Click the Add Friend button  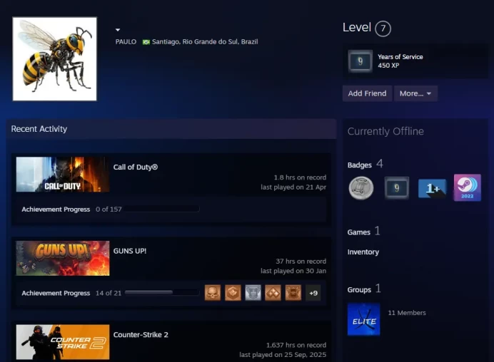tap(367, 93)
